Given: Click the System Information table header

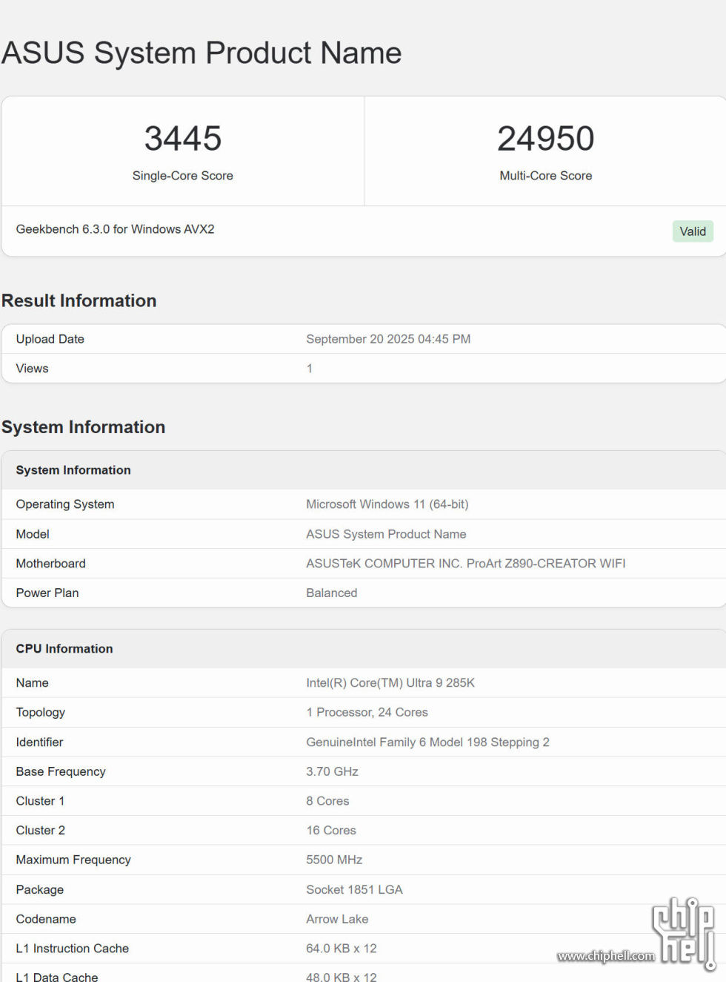Looking at the screenshot, I should click(x=73, y=470).
